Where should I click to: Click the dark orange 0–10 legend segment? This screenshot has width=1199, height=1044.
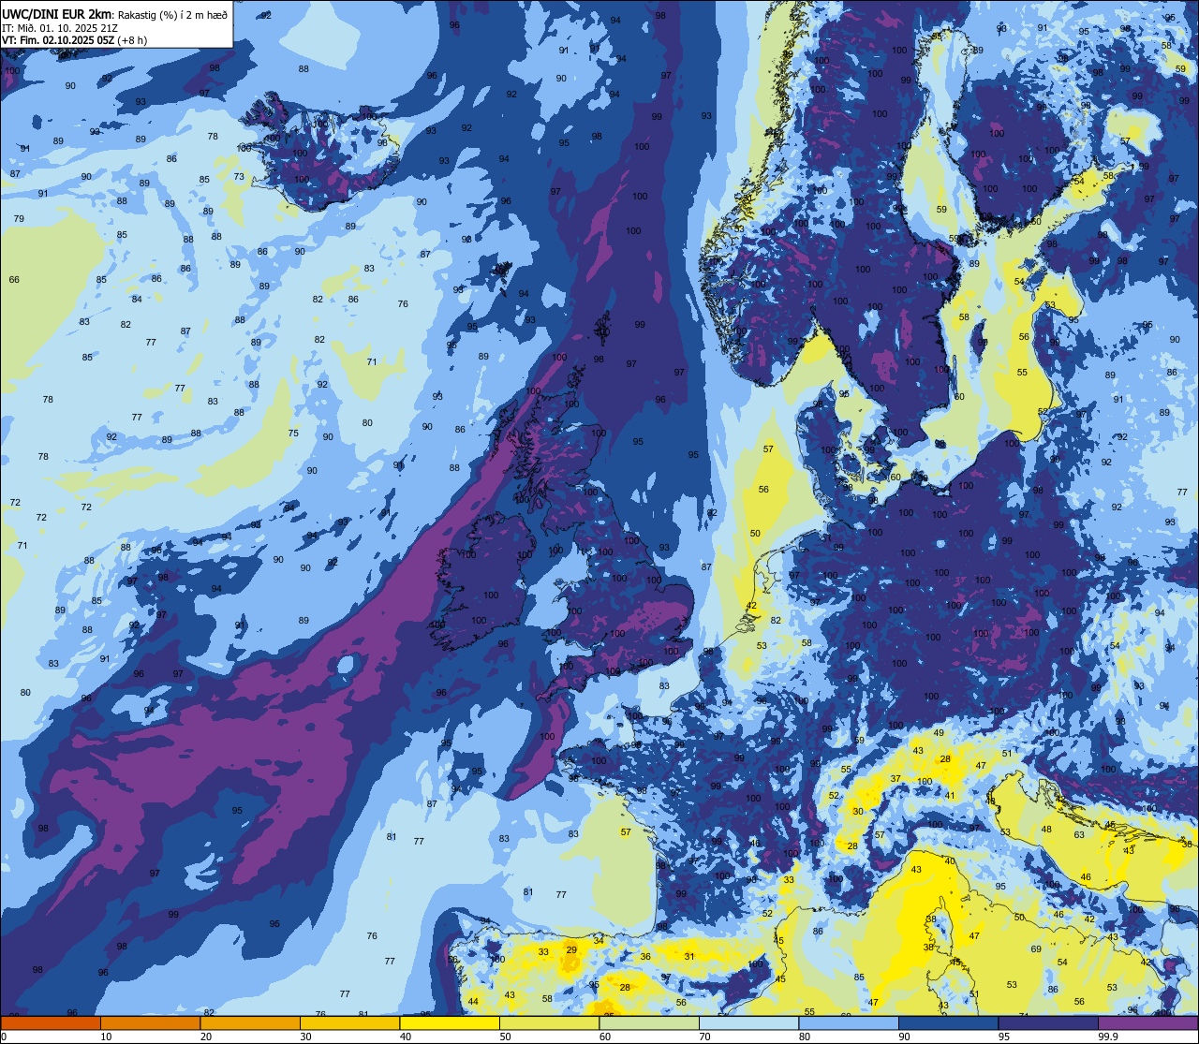point(51,1023)
